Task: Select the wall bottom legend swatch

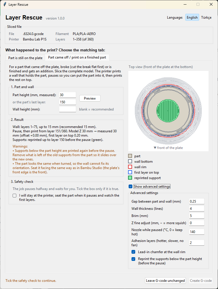Action: [130, 162]
